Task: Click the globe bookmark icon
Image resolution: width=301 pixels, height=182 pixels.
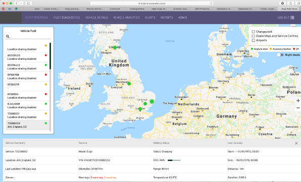Action: point(16,9)
